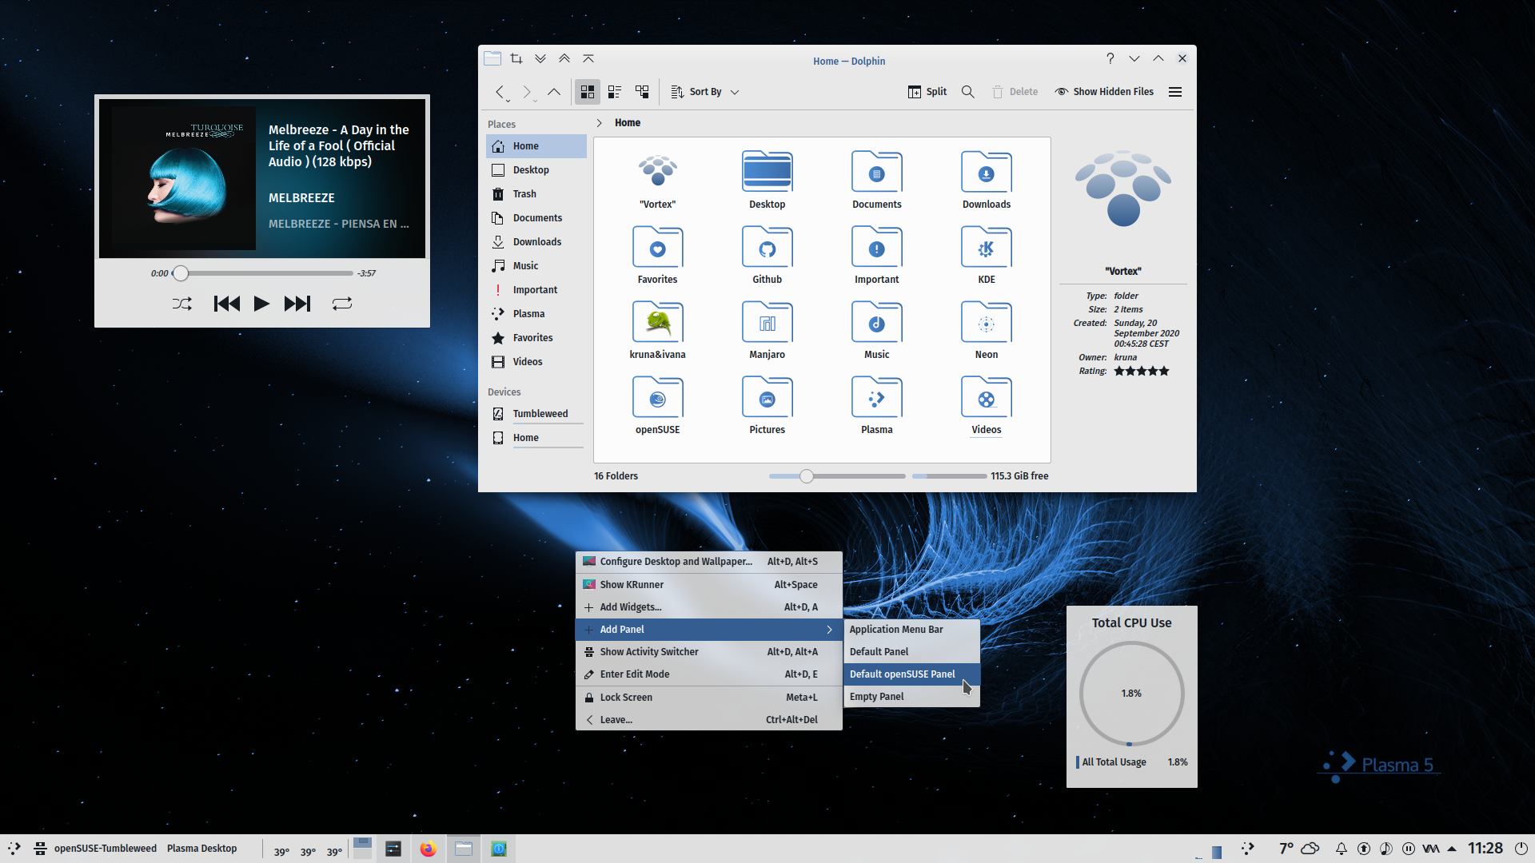Open the Manjaro folder
The image size is (1535, 863).
click(x=767, y=331)
